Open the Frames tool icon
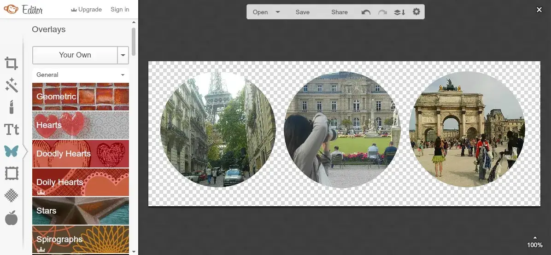 coord(11,174)
